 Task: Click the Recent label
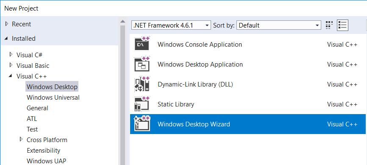(x=22, y=24)
